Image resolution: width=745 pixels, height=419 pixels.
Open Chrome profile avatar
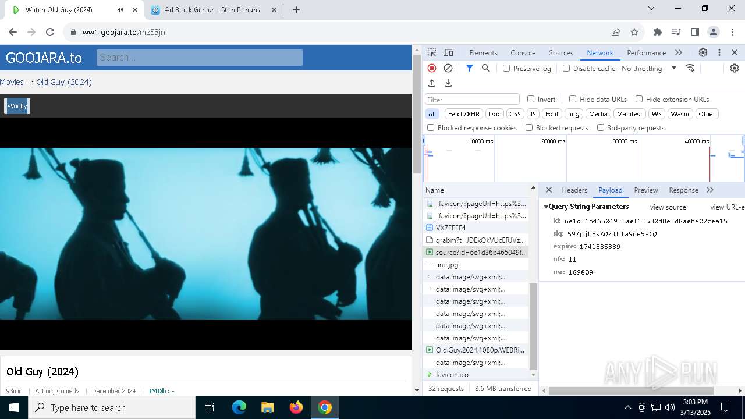coord(713,32)
